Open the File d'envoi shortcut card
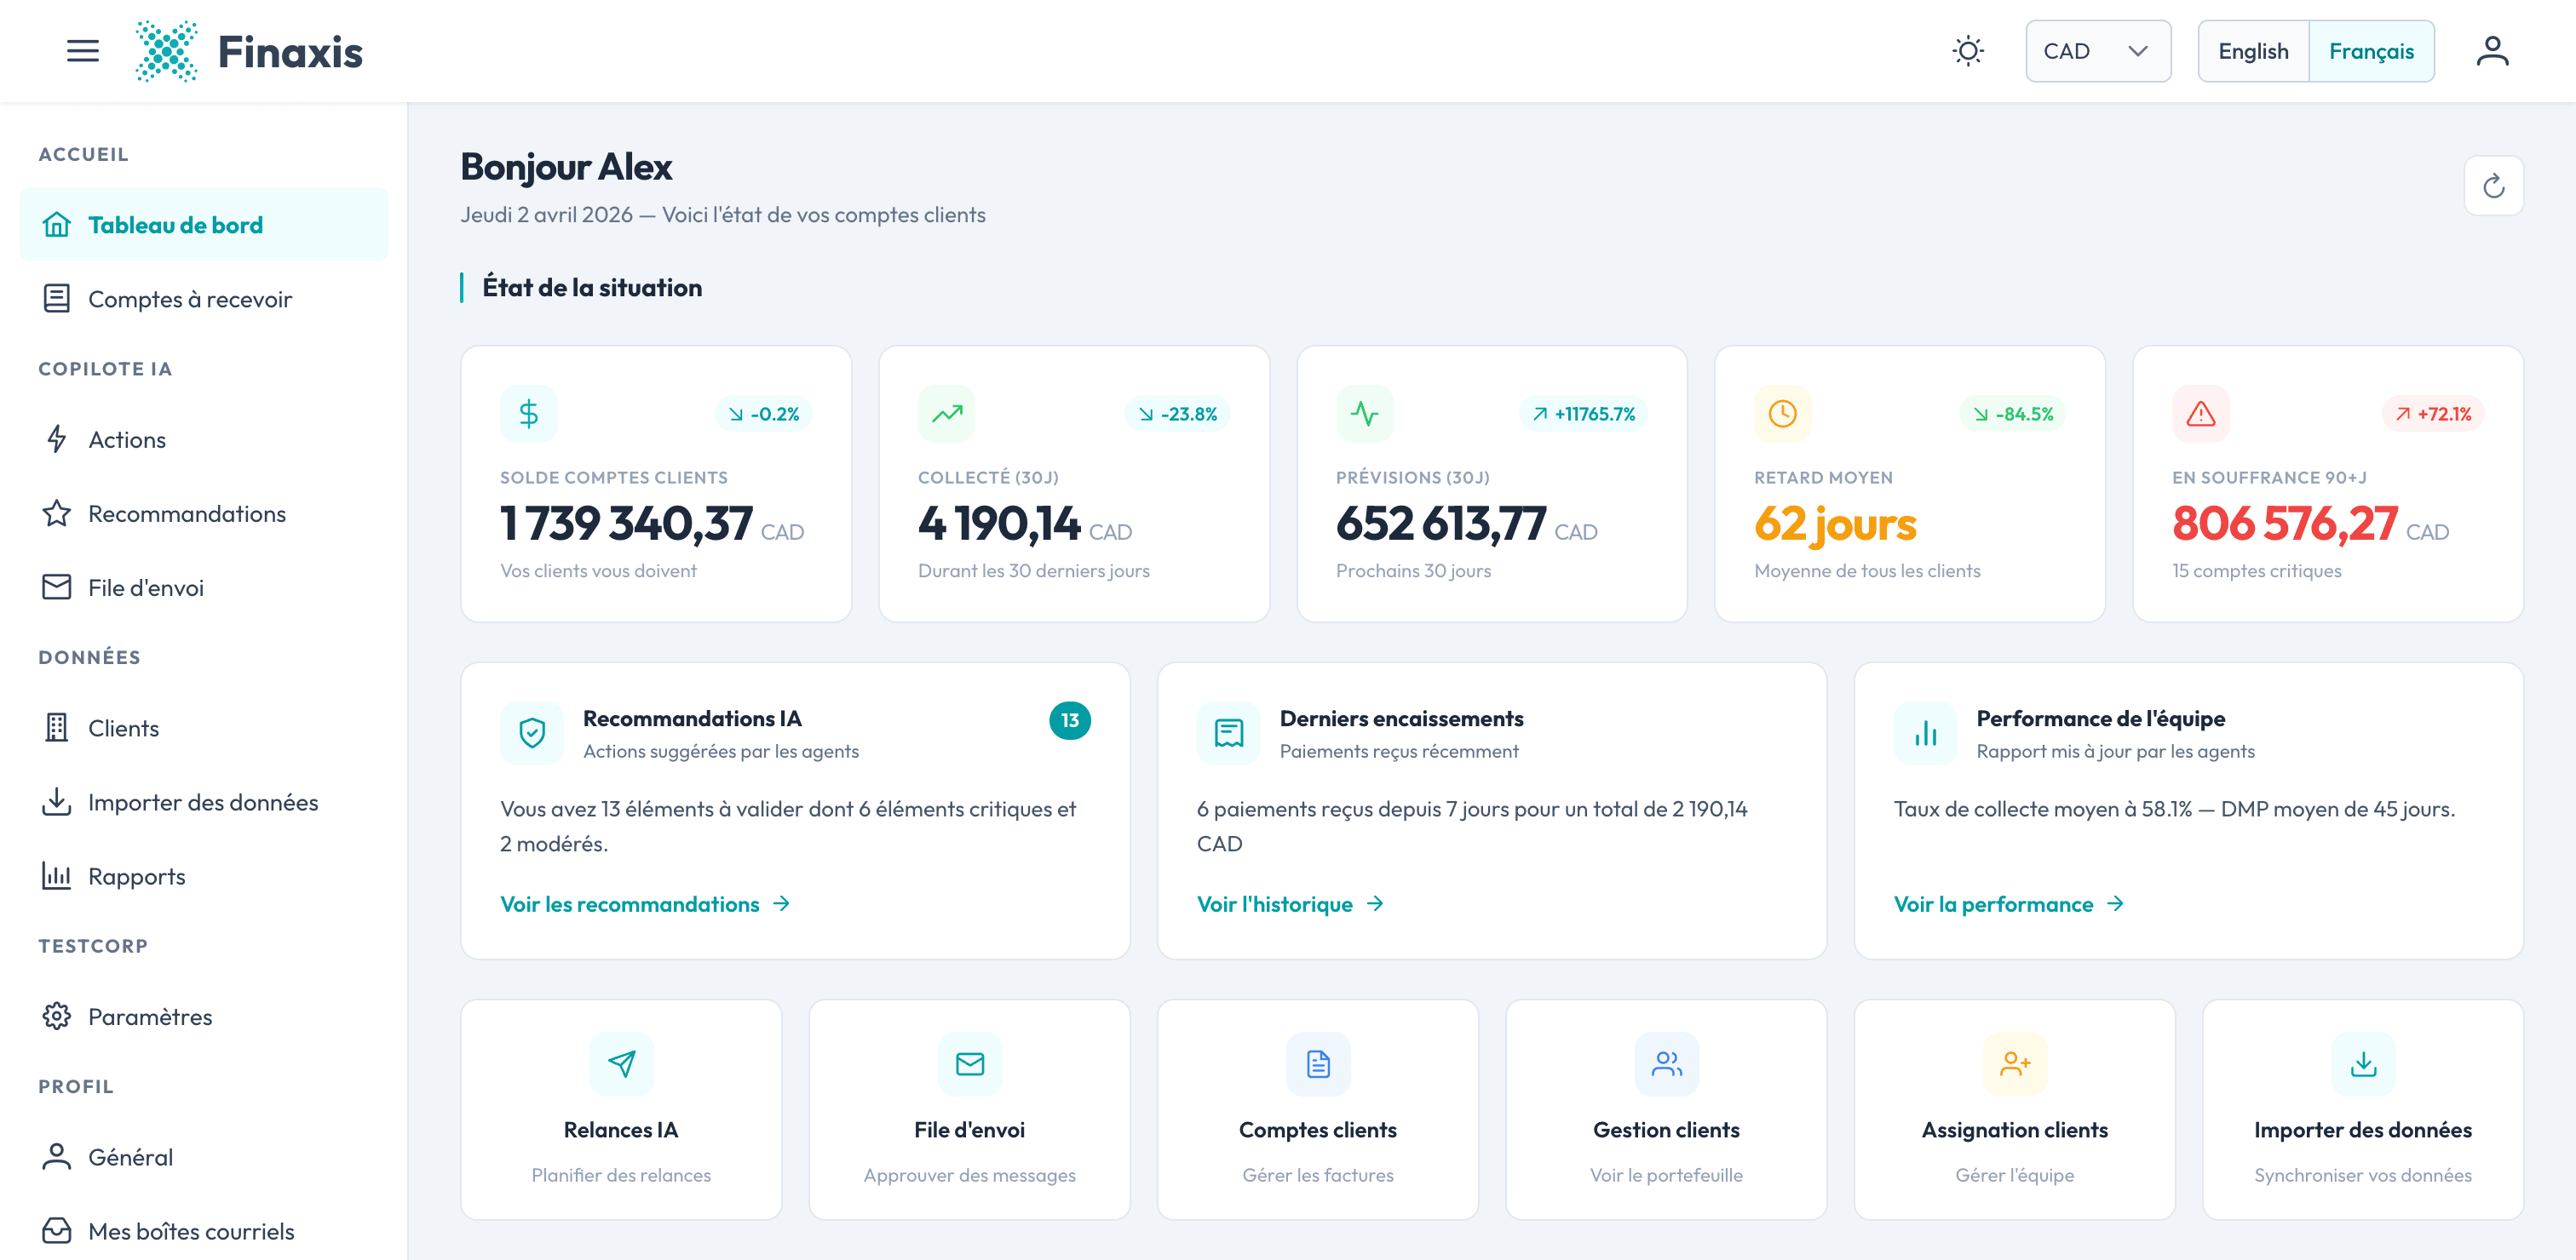The width and height of the screenshot is (2576, 1260). tap(969, 1110)
